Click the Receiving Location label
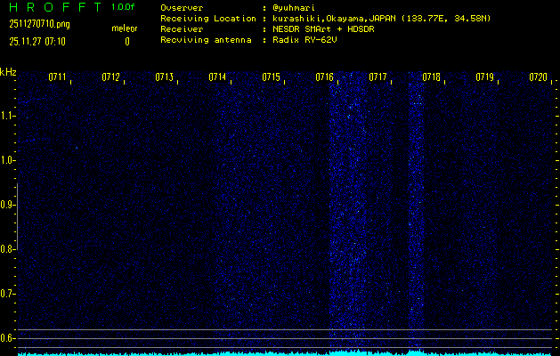This screenshot has width=560, height=356. click(x=208, y=19)
